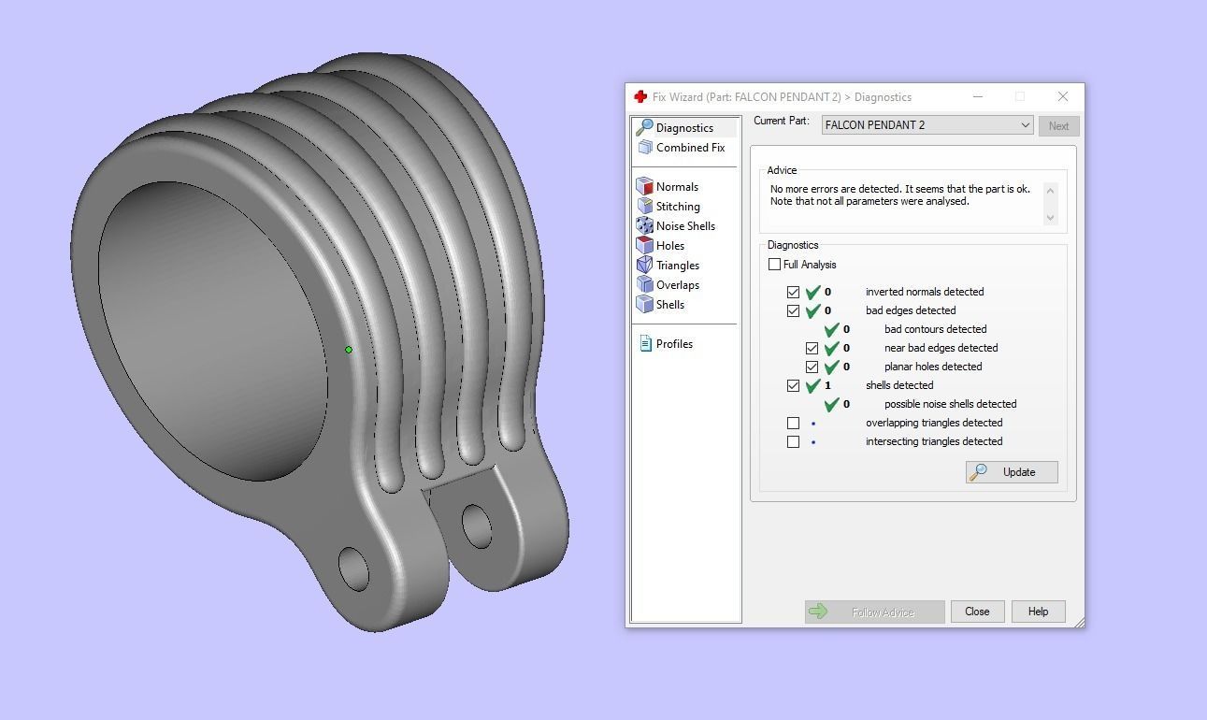Minimize the Fix Wizard window

[x=978, y=96]
